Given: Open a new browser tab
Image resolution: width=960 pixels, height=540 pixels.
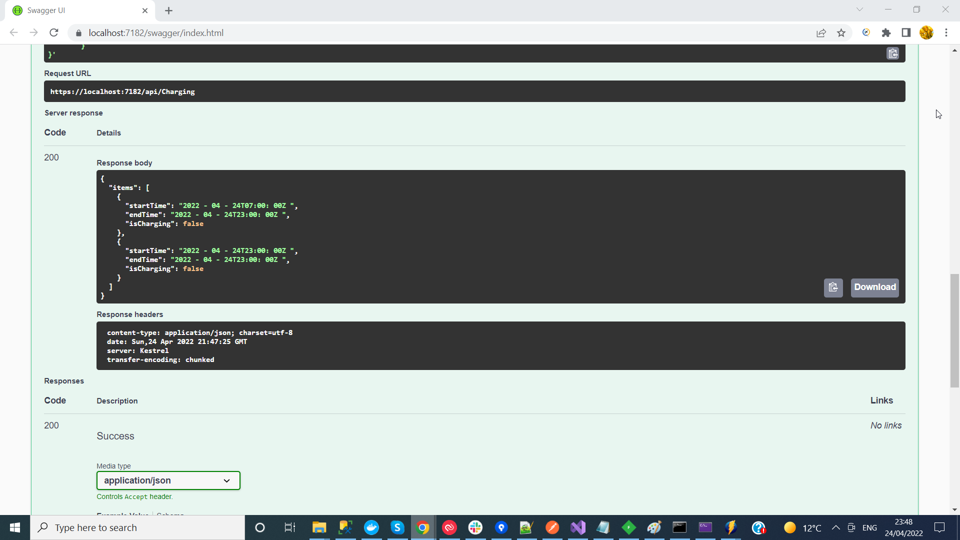Looking at the screenshot, I should coord(168,10).
